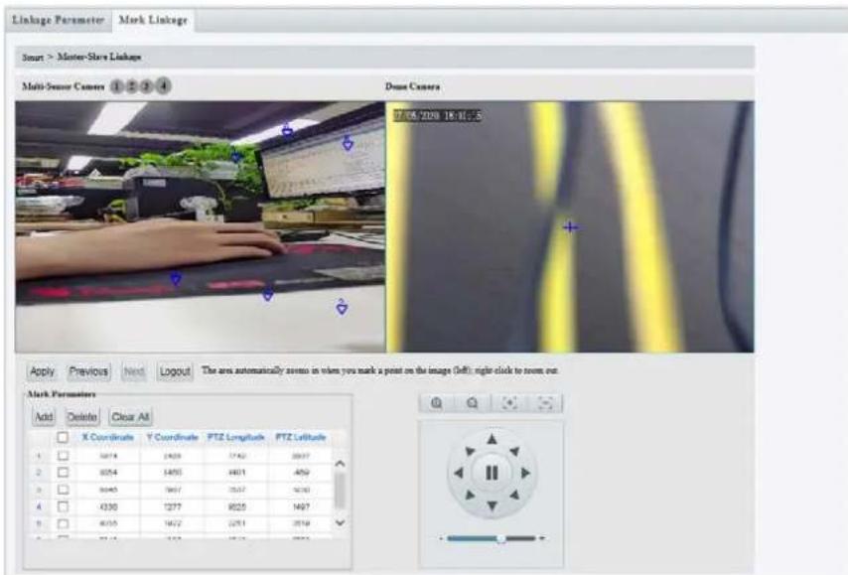
Task: Increase PTZ speed with the plus end
Action: pos(542,538)
